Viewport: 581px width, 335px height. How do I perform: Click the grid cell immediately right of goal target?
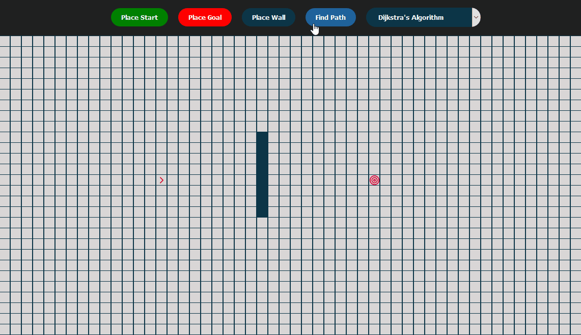385,180
